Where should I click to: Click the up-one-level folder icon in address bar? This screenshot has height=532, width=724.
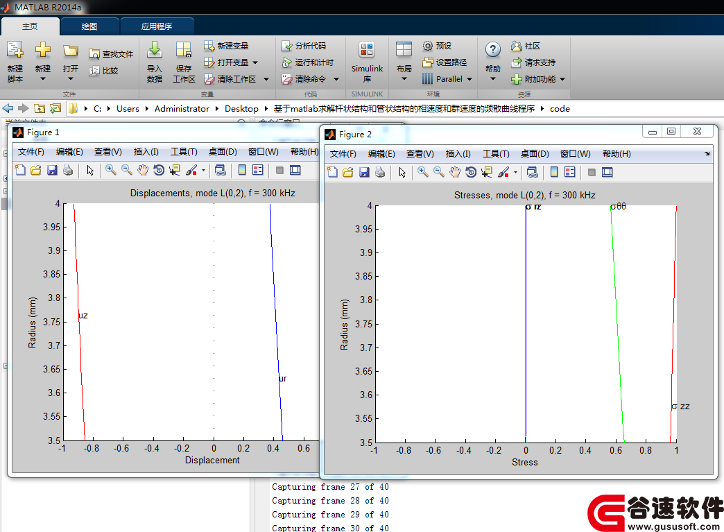[40, 108]
